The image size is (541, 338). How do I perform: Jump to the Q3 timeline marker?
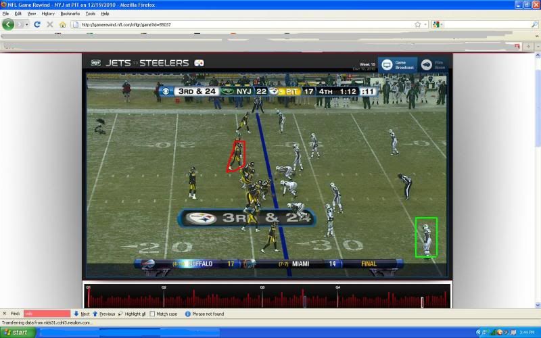[262, 287]
